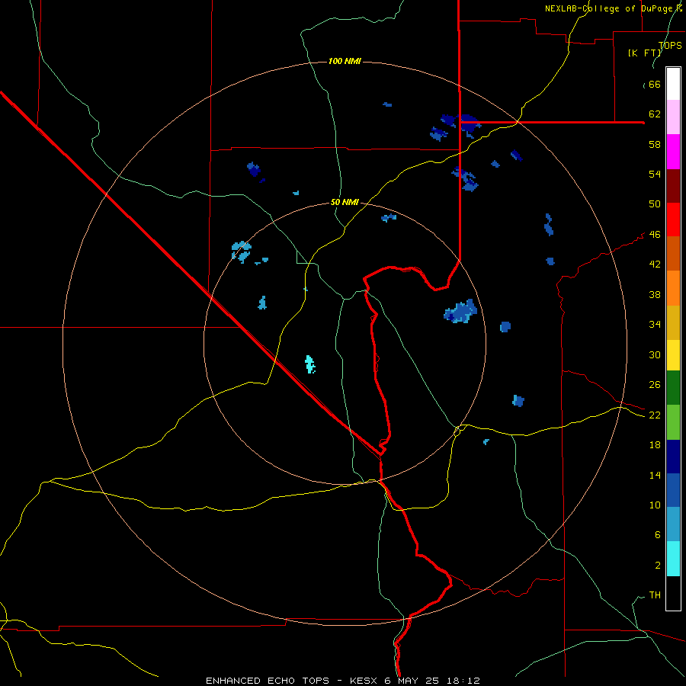Select the yellow swatch near 30
The image size is (686, 686).
point(673,355)
